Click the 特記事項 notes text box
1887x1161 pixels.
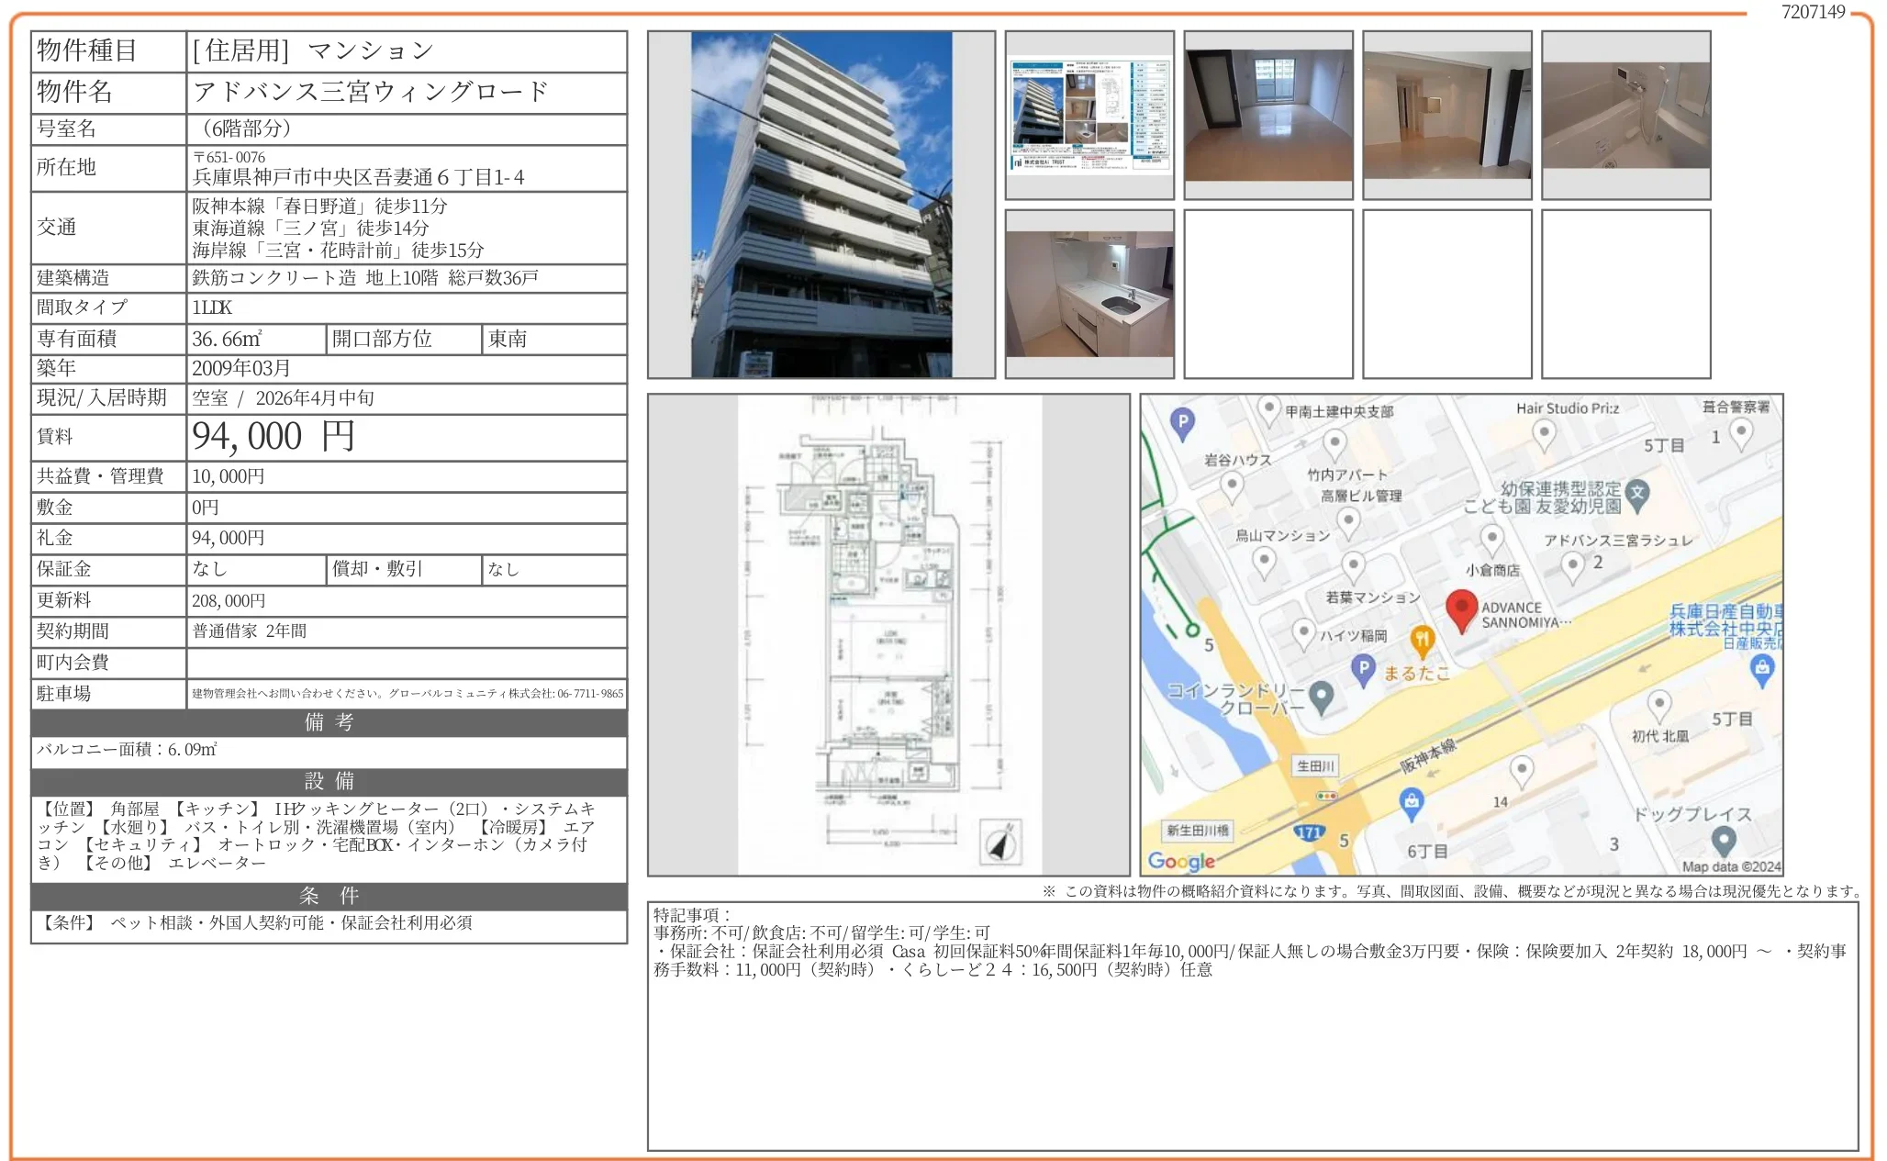tap(1252, 1025)
